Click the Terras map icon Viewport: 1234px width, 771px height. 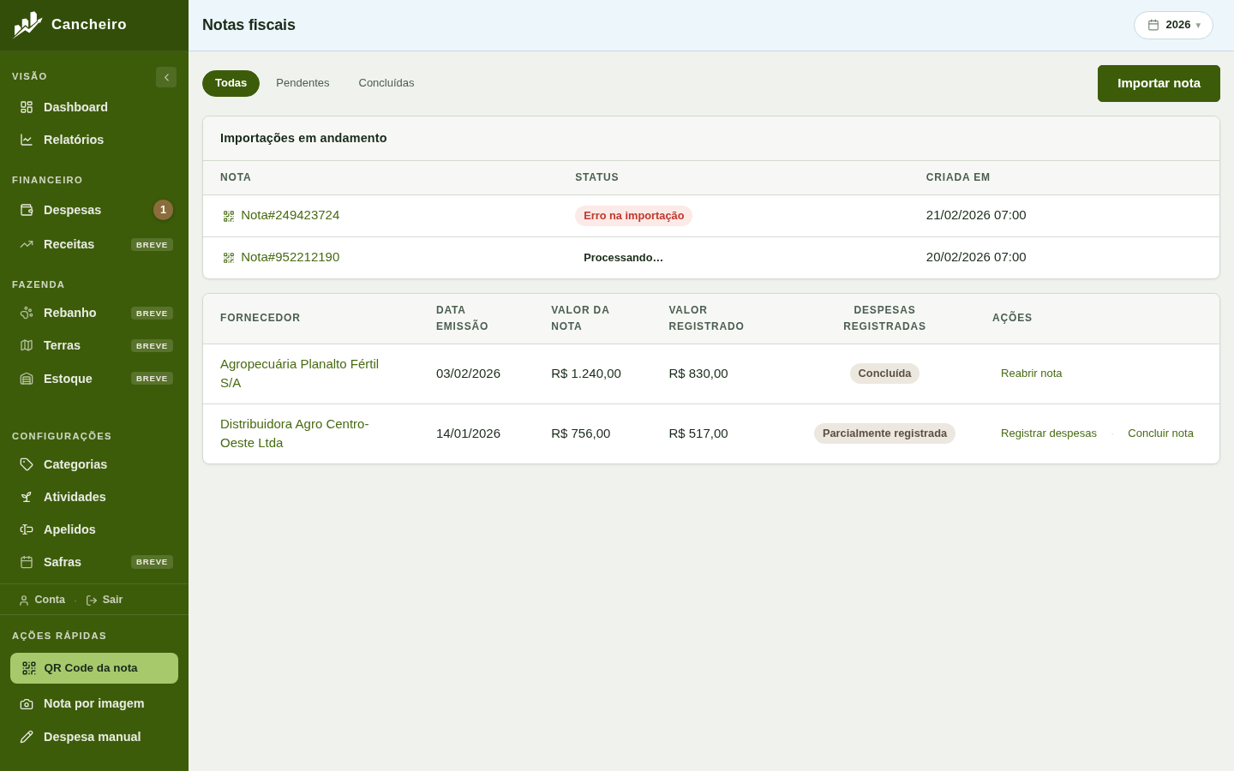click(27, 345)
